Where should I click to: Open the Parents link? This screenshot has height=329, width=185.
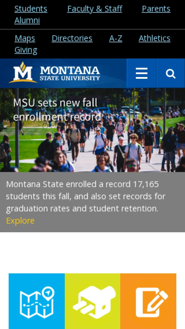click(x=156, y=9)
